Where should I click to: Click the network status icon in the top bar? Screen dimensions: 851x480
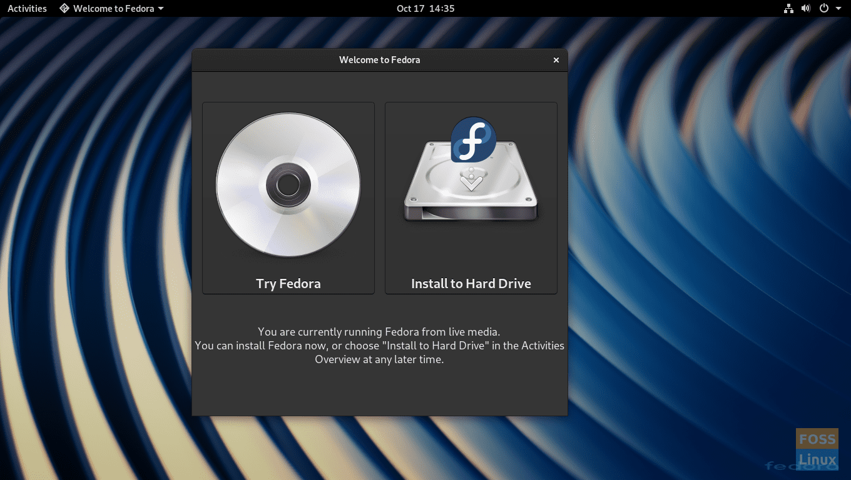point(788,8)
